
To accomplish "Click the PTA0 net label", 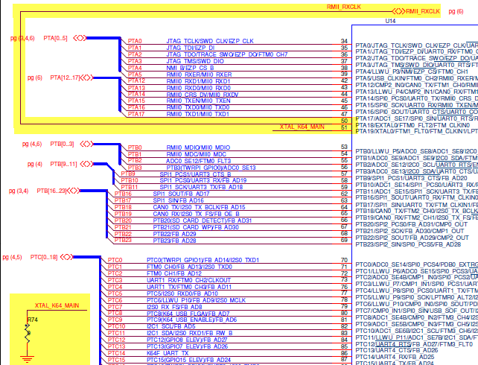I will pyautogui.click(x=135, y=41).
